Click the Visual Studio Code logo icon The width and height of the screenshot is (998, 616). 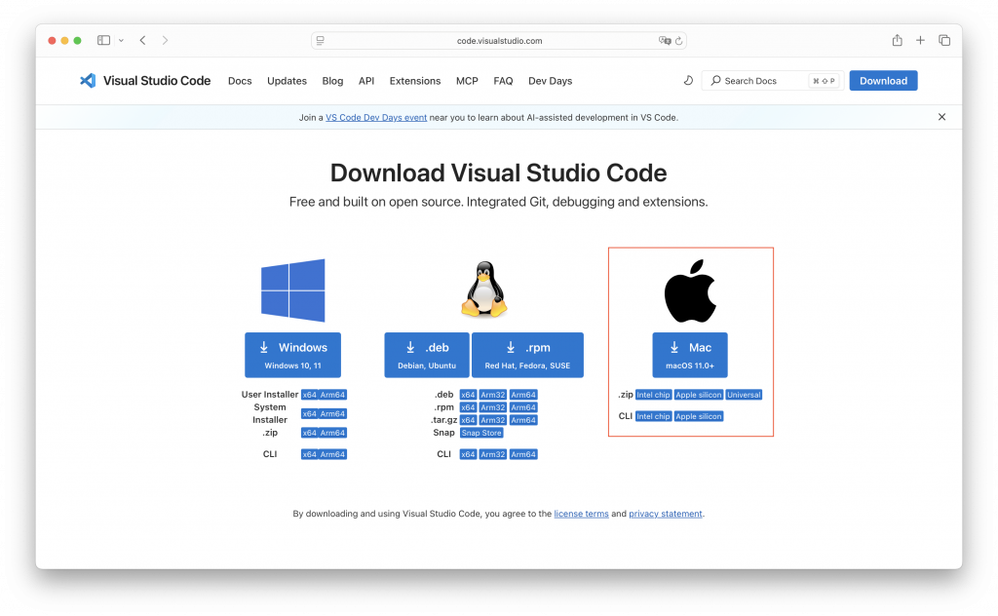88,81
